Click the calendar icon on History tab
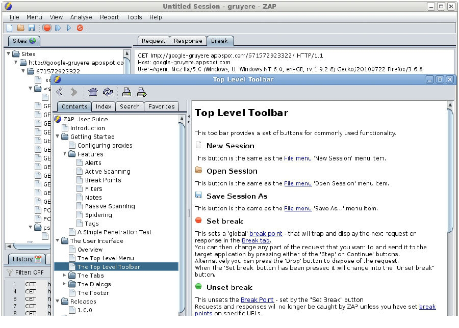This screenshot has height=328, width=459. click(38, 259)
